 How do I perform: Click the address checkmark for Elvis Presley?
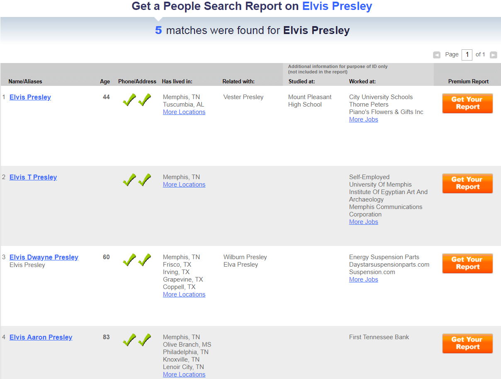coord(145,100)
